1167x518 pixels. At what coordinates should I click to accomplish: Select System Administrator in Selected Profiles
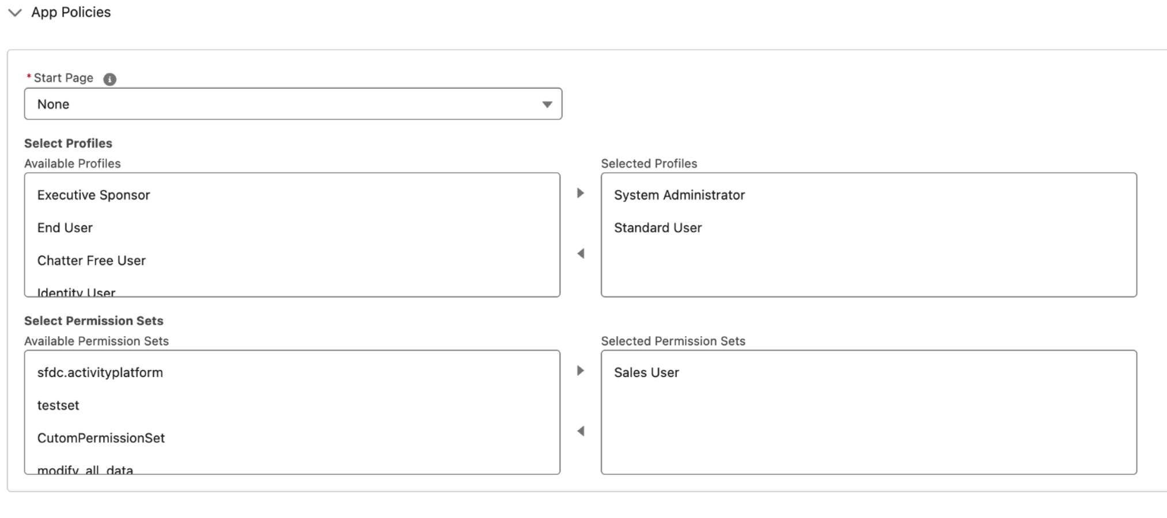click(679, 195)
